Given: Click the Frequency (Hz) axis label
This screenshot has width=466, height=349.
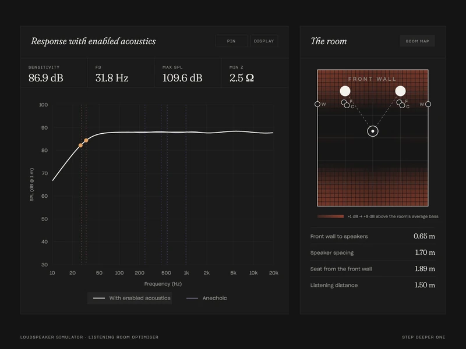Looking at the screenshot, I should click(x=163, y=284).
